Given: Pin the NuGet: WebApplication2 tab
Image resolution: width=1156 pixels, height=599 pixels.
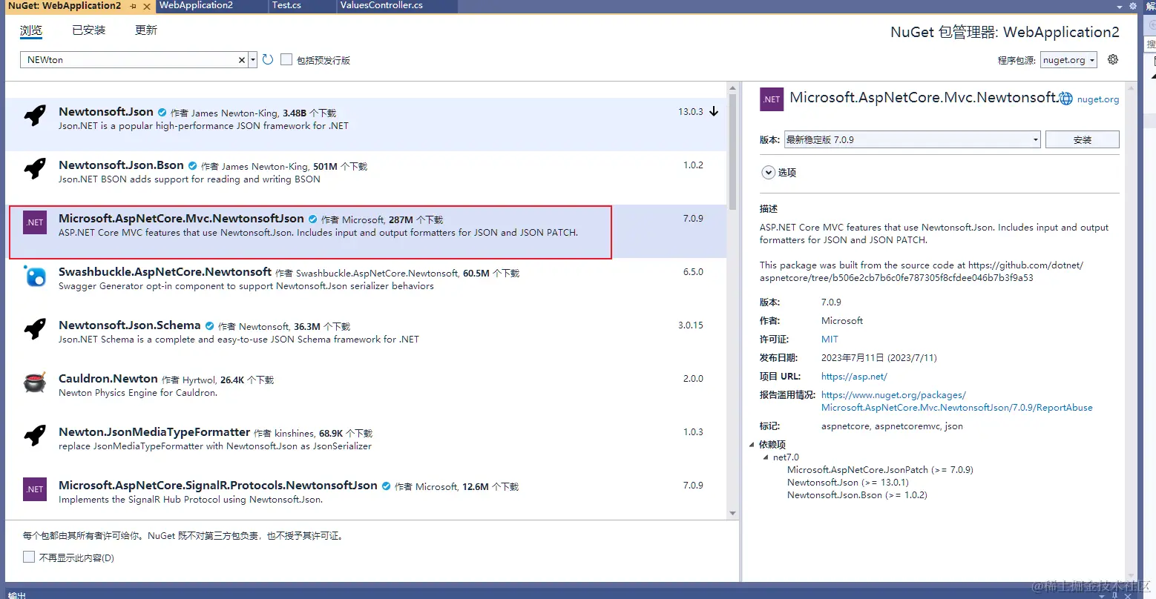Looking at the screenshot, I should (134, 6).
